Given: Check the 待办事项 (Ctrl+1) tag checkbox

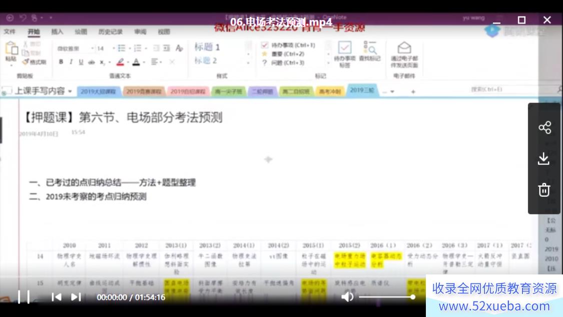Looking at the screenshot, I should click(x=265, y=45).
